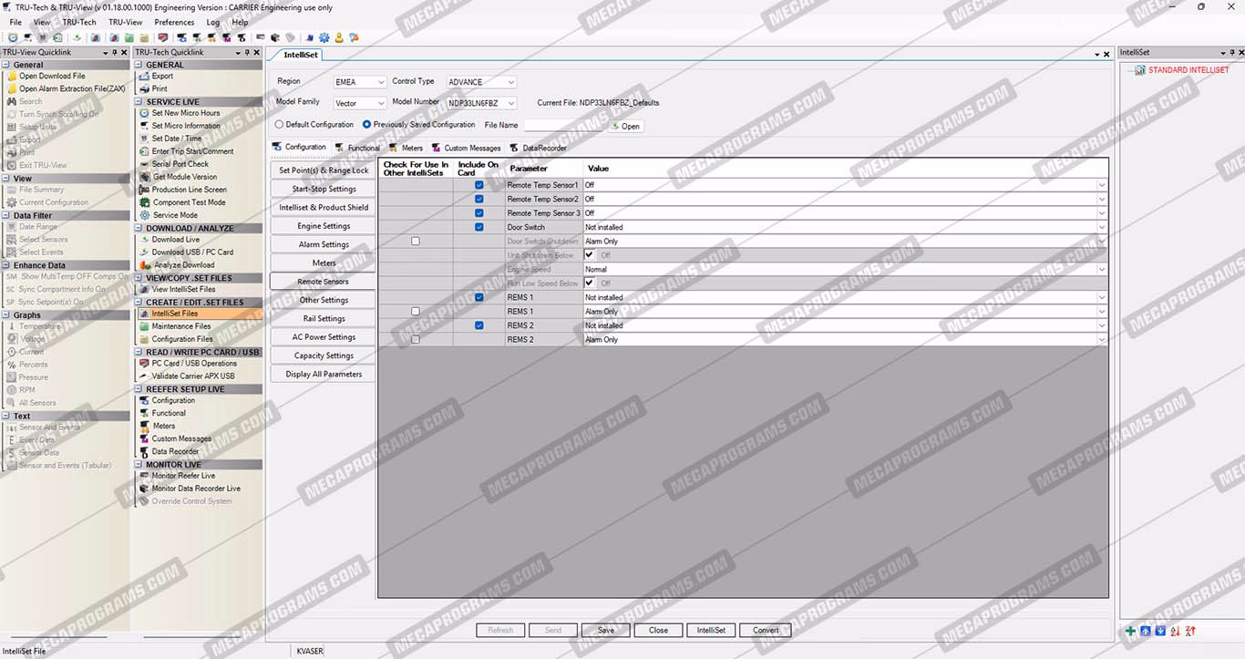Open Component Test Mode
1245x659 pixels.
click(189, 202)
